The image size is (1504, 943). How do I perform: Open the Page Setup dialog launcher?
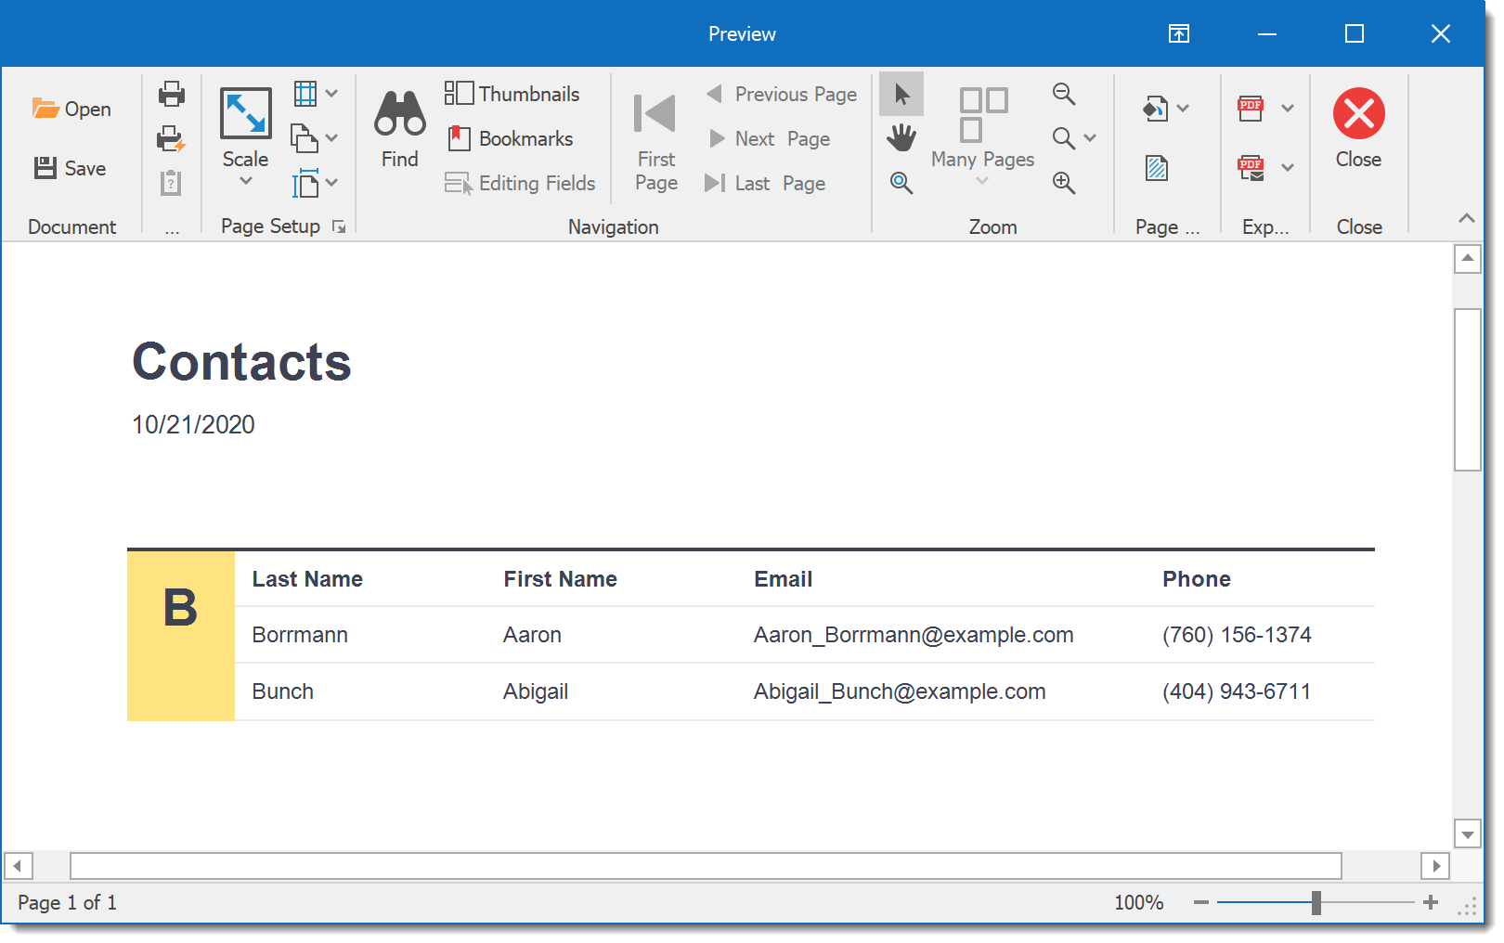(x=339, y=227)
